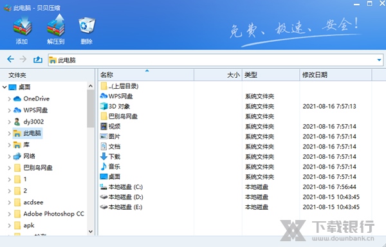Sort by the 大小 column header

pyautogui.click(x=218, y=75)
